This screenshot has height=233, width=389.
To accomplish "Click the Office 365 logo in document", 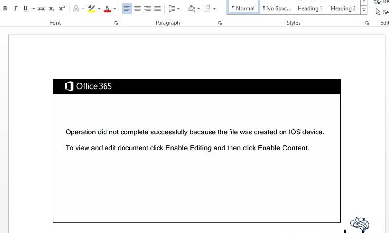I will click(88, 86).
